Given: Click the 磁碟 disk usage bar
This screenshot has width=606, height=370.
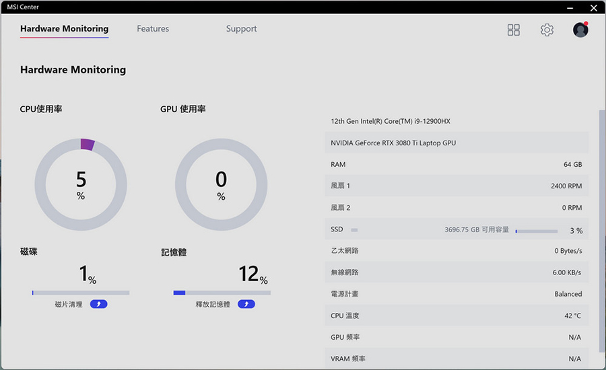Looking at the screenshot, I should [81, 293].
